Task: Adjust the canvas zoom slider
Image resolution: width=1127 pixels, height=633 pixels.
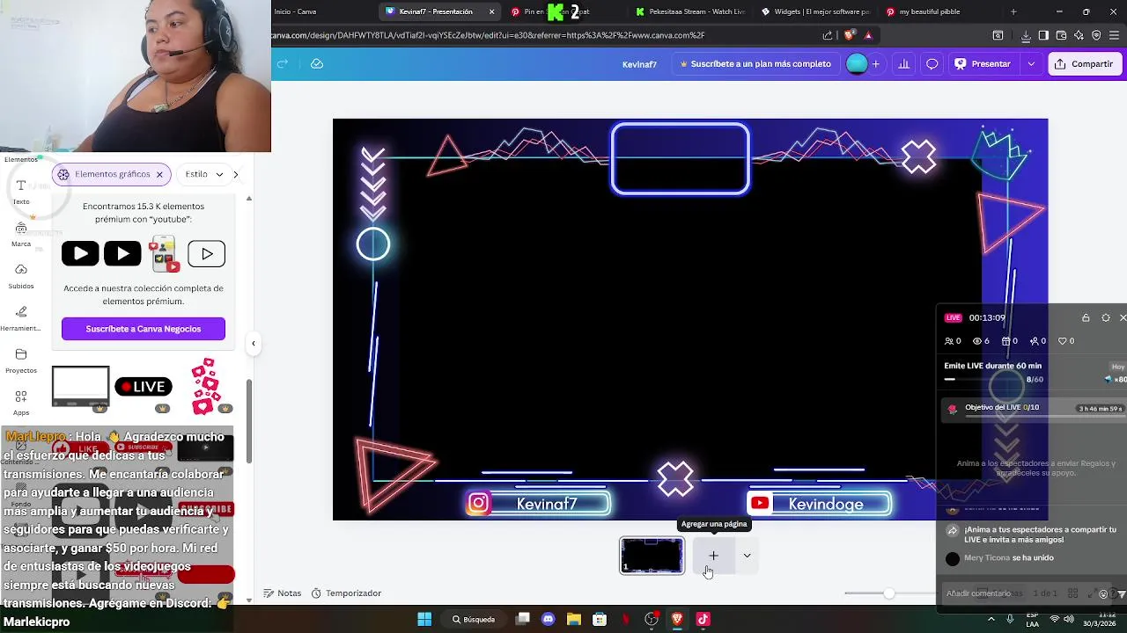Action: (888, 593)
